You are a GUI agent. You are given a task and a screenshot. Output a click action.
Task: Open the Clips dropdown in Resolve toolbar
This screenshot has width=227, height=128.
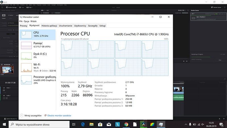pyautogui.click(x=30, y=7)
